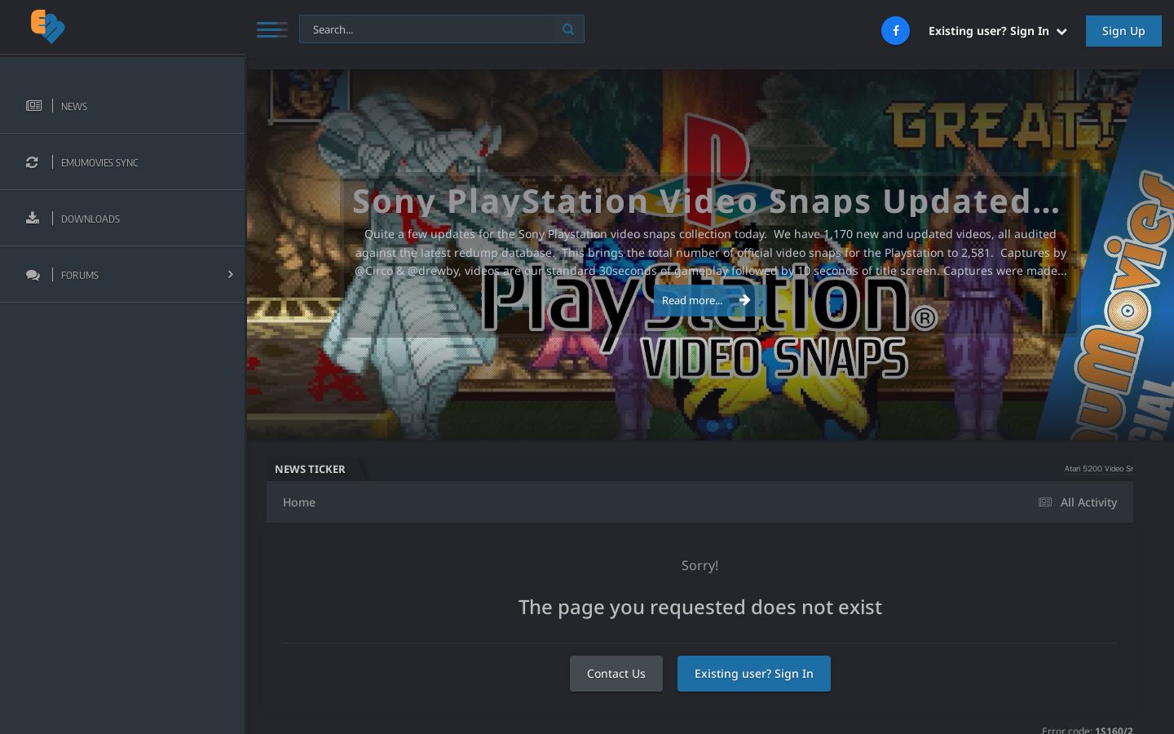Open EmuMovies Sync in the sidebar
This screenshot has height=734, width=1174.
(122, 162)
